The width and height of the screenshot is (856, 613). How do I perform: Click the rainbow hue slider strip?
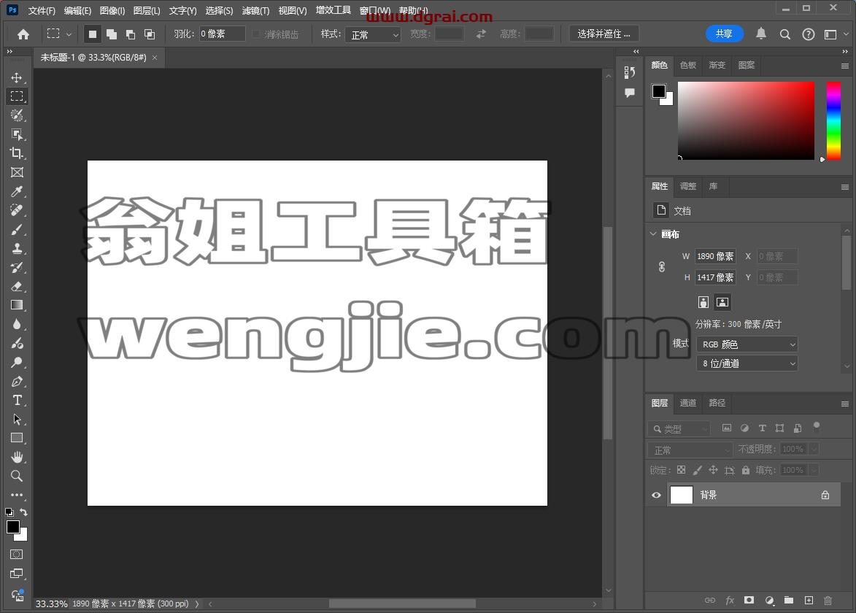tap(833, 120)
